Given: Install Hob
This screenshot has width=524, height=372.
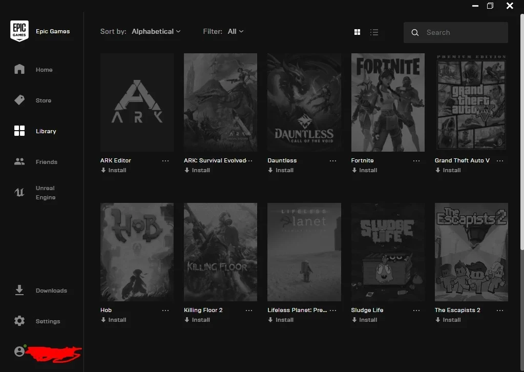Looking at the screenshot, I should (114, 320).
